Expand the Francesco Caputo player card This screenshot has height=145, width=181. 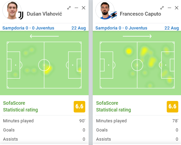162,8
